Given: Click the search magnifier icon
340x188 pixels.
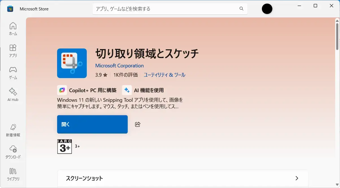Looking at the screenshot, I should 241,9.
